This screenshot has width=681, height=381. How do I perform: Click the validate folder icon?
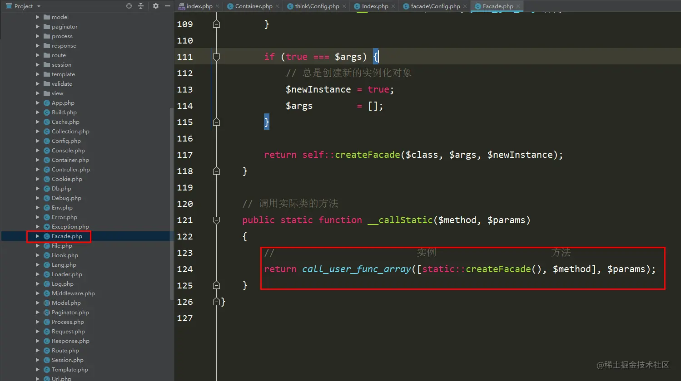click(x=46, y=84)
